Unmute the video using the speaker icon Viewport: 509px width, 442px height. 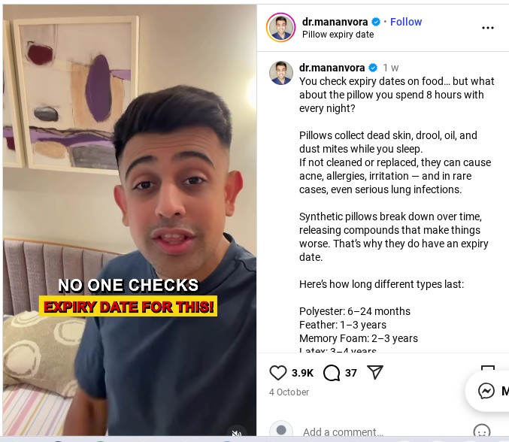[x=237, y=432]
